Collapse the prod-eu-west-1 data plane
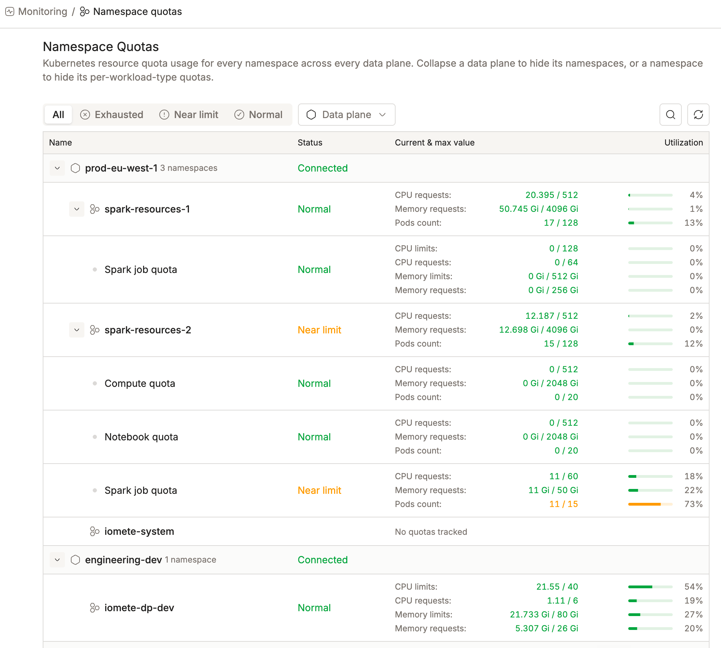Image resolution: width=721 pixels, height=648 pixels. pos(57,168)
